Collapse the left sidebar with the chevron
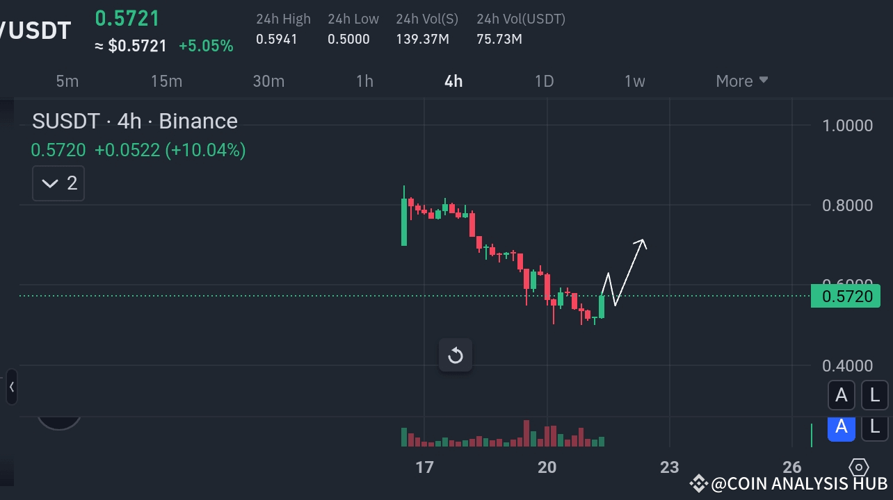 (x=10, y=387)
